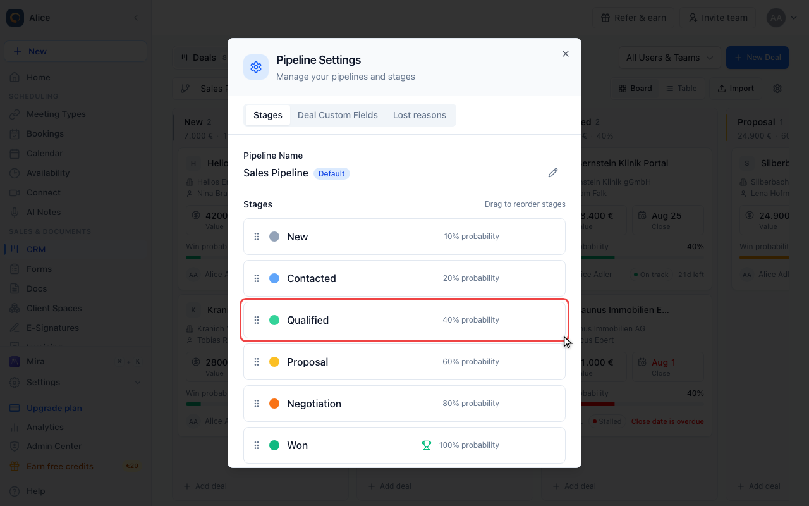The height and width of the screenshot is (506, 809).
Task: Open pipeline settings gear next to Import
Action: pos(777,89)
